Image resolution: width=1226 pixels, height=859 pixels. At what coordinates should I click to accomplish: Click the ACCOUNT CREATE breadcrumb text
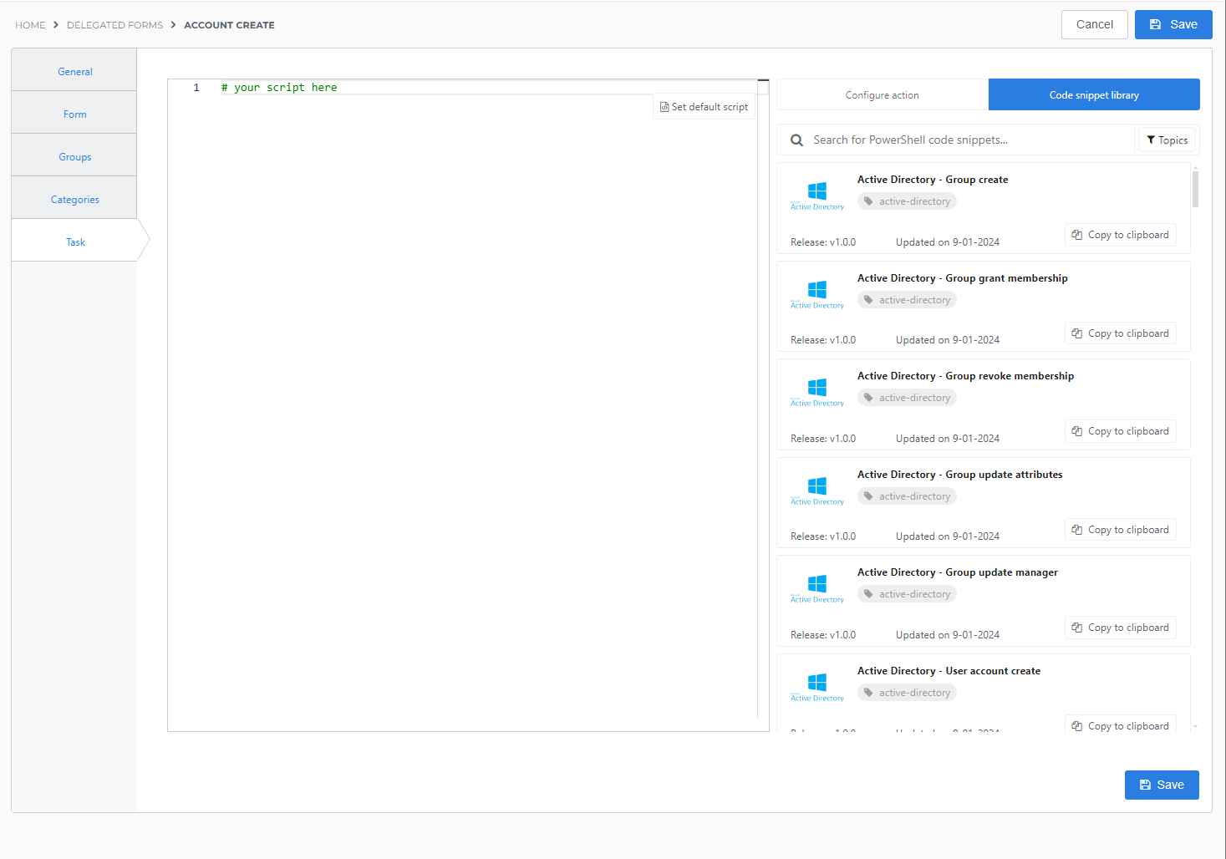(x=229, y=25)
